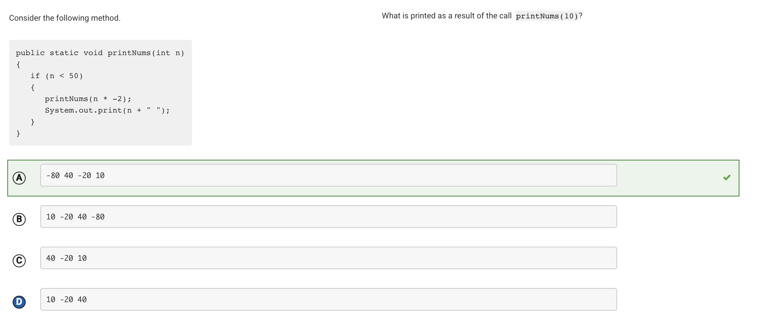Screen dimensions: 782x324
Task: Click the System.out.print line in code
Action: pos(107,110)
